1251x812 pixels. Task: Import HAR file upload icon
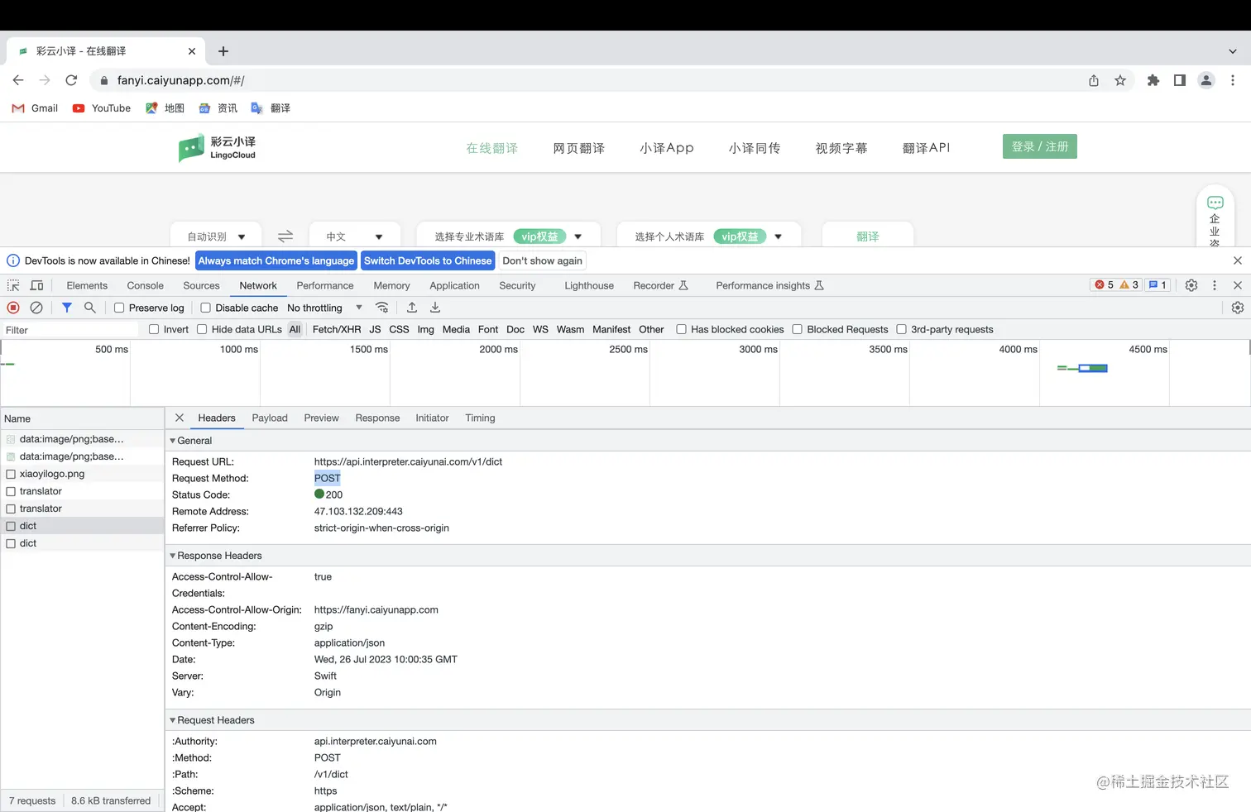pyautogui.click(x=412, y=308)
